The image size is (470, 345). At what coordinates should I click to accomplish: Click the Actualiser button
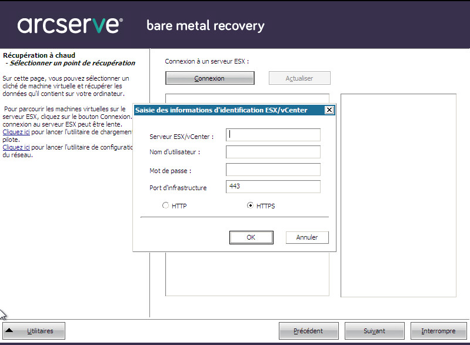299,78
